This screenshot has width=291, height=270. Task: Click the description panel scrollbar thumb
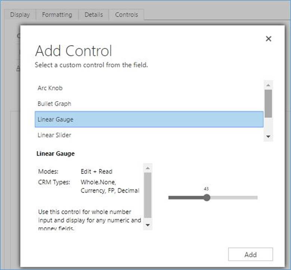pyautogui.click(x=148, y=195)
